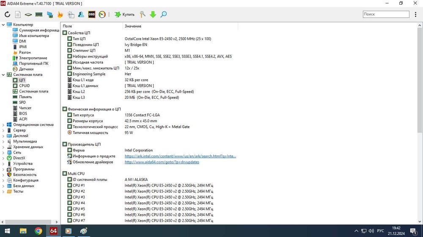Screen dimensions: 423x237
Task: Select CPUID tree item
Action: pos(21,86)
